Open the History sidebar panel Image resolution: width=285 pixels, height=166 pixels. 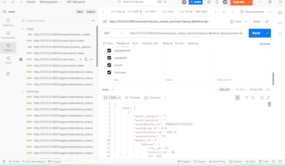8,48
